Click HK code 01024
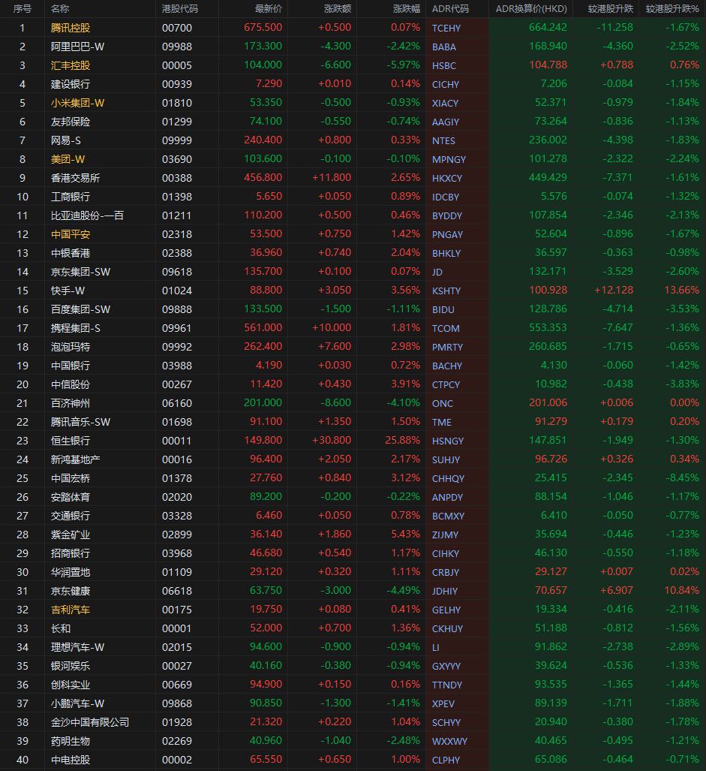Image resolution: width=706 pixels, height=771 pixels. click(x=177, y=291)
